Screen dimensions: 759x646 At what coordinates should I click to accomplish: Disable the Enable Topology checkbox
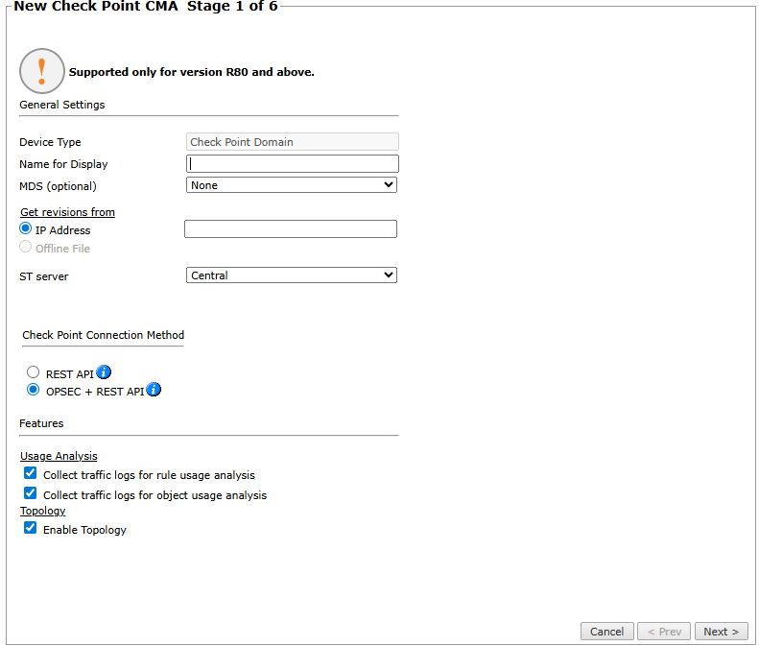point(31,528)
